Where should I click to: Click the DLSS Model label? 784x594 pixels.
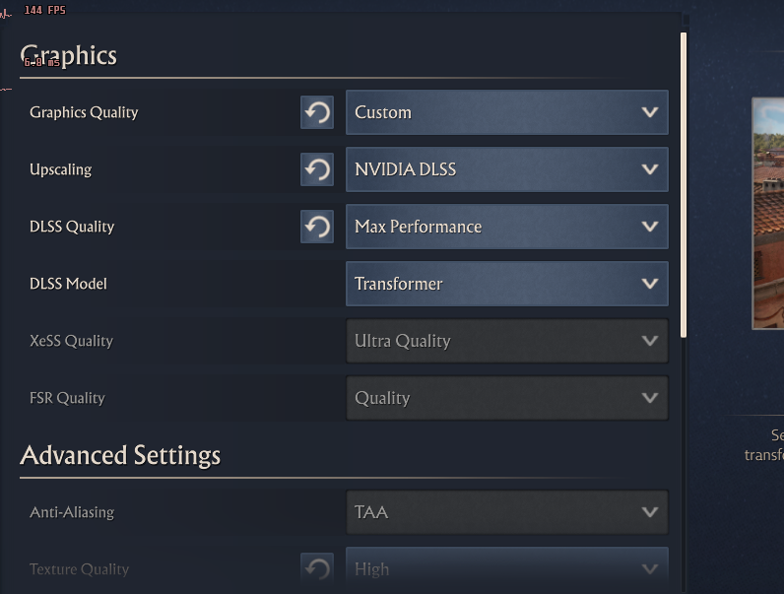click(x=68, y=284)
